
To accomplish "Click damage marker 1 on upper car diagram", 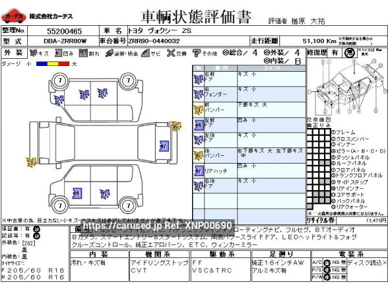I will coord(84,94).
